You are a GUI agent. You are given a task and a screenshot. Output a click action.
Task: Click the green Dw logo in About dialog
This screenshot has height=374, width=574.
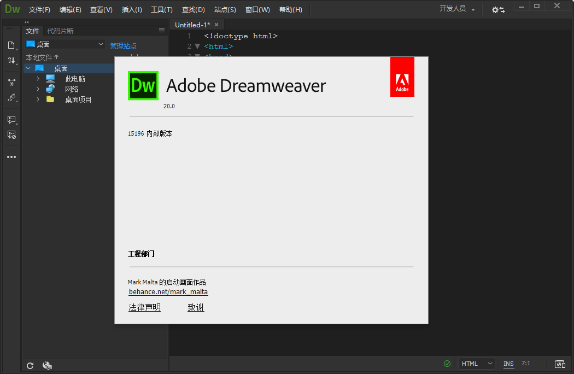pyautogui.click(x=143, y=86)
